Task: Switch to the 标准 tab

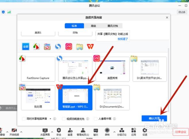Action: [x=74, y=26]
